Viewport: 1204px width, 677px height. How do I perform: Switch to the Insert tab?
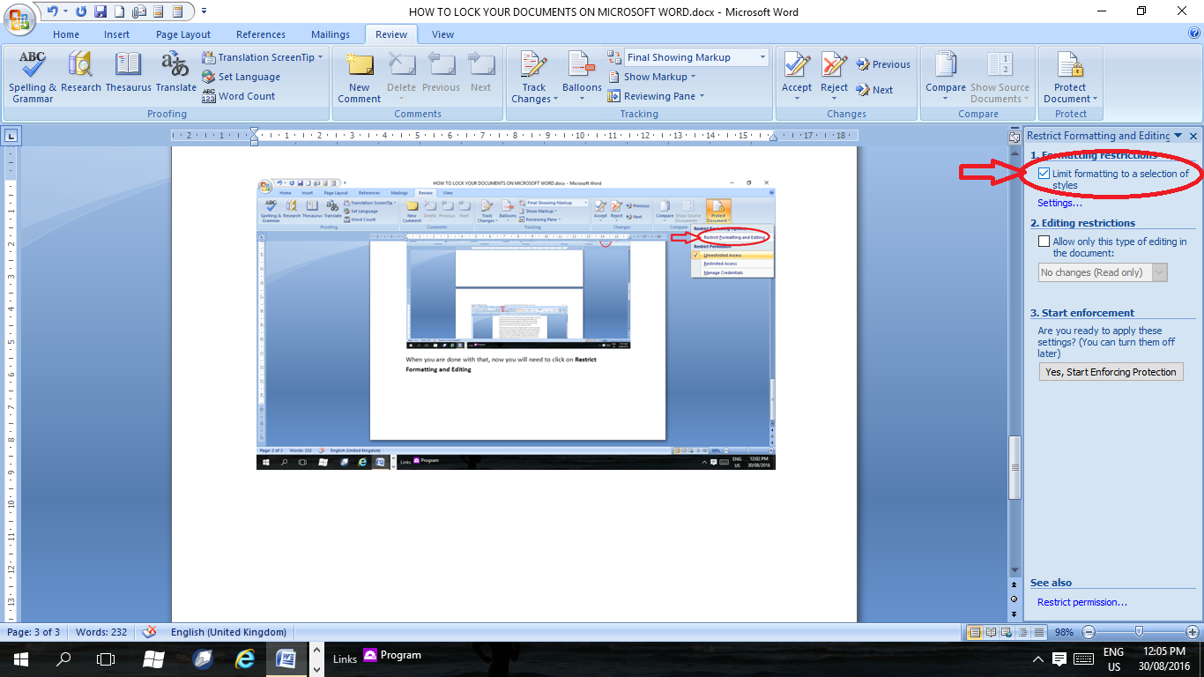116,34
